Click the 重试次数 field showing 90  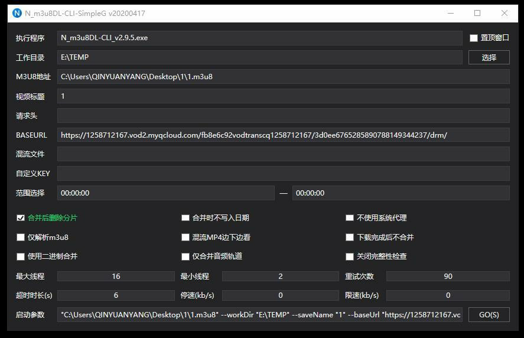point(448,277)
